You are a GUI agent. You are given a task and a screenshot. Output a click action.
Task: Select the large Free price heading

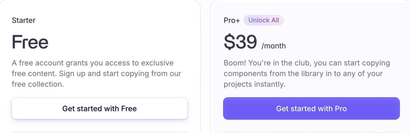30,42
